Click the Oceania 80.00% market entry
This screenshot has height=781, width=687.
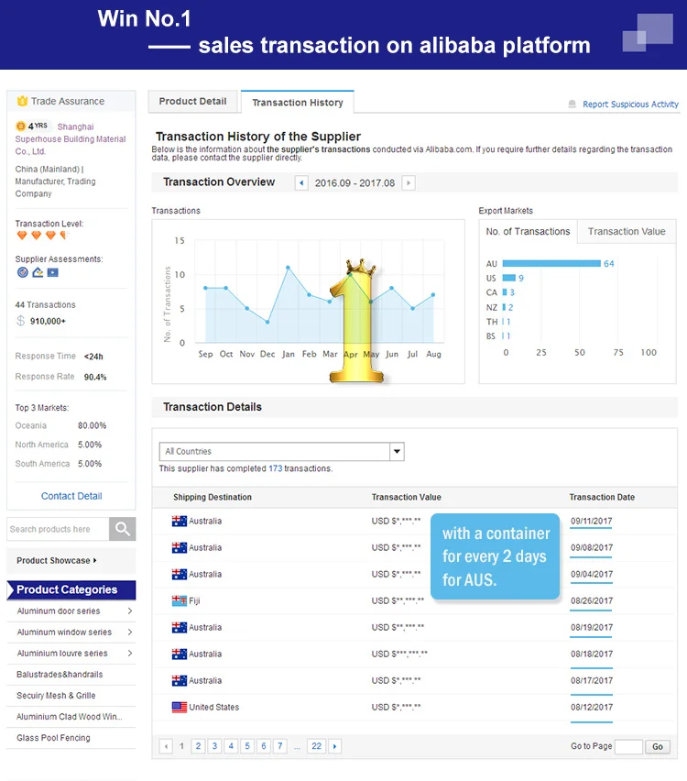pos(60,425)
